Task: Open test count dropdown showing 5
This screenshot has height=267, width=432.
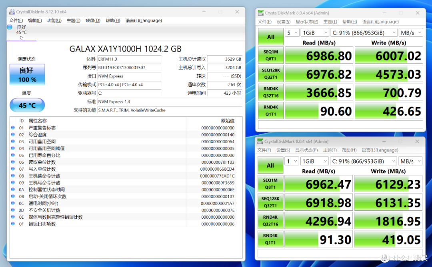Action: [292, 33]
